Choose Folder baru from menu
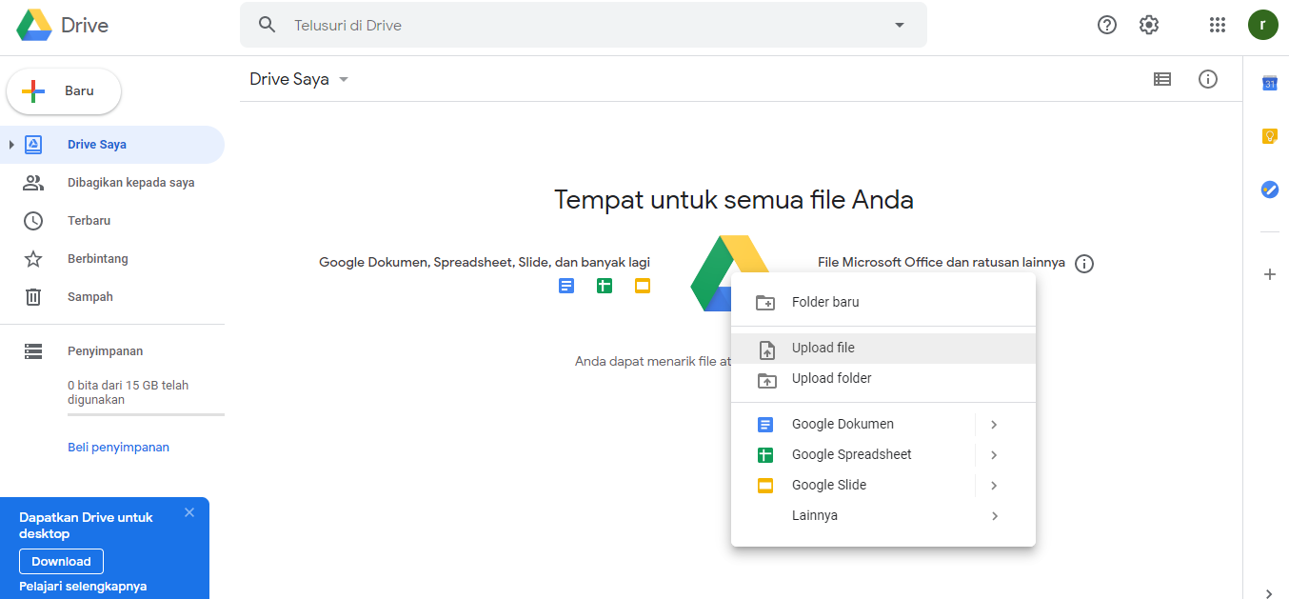Image resolution: width=1289 pixels, height=599 pixels. point(883,302)
